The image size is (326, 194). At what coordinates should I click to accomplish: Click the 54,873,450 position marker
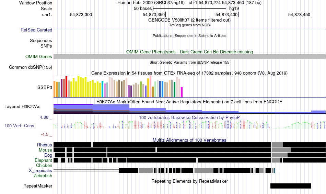tap(300, 14)
